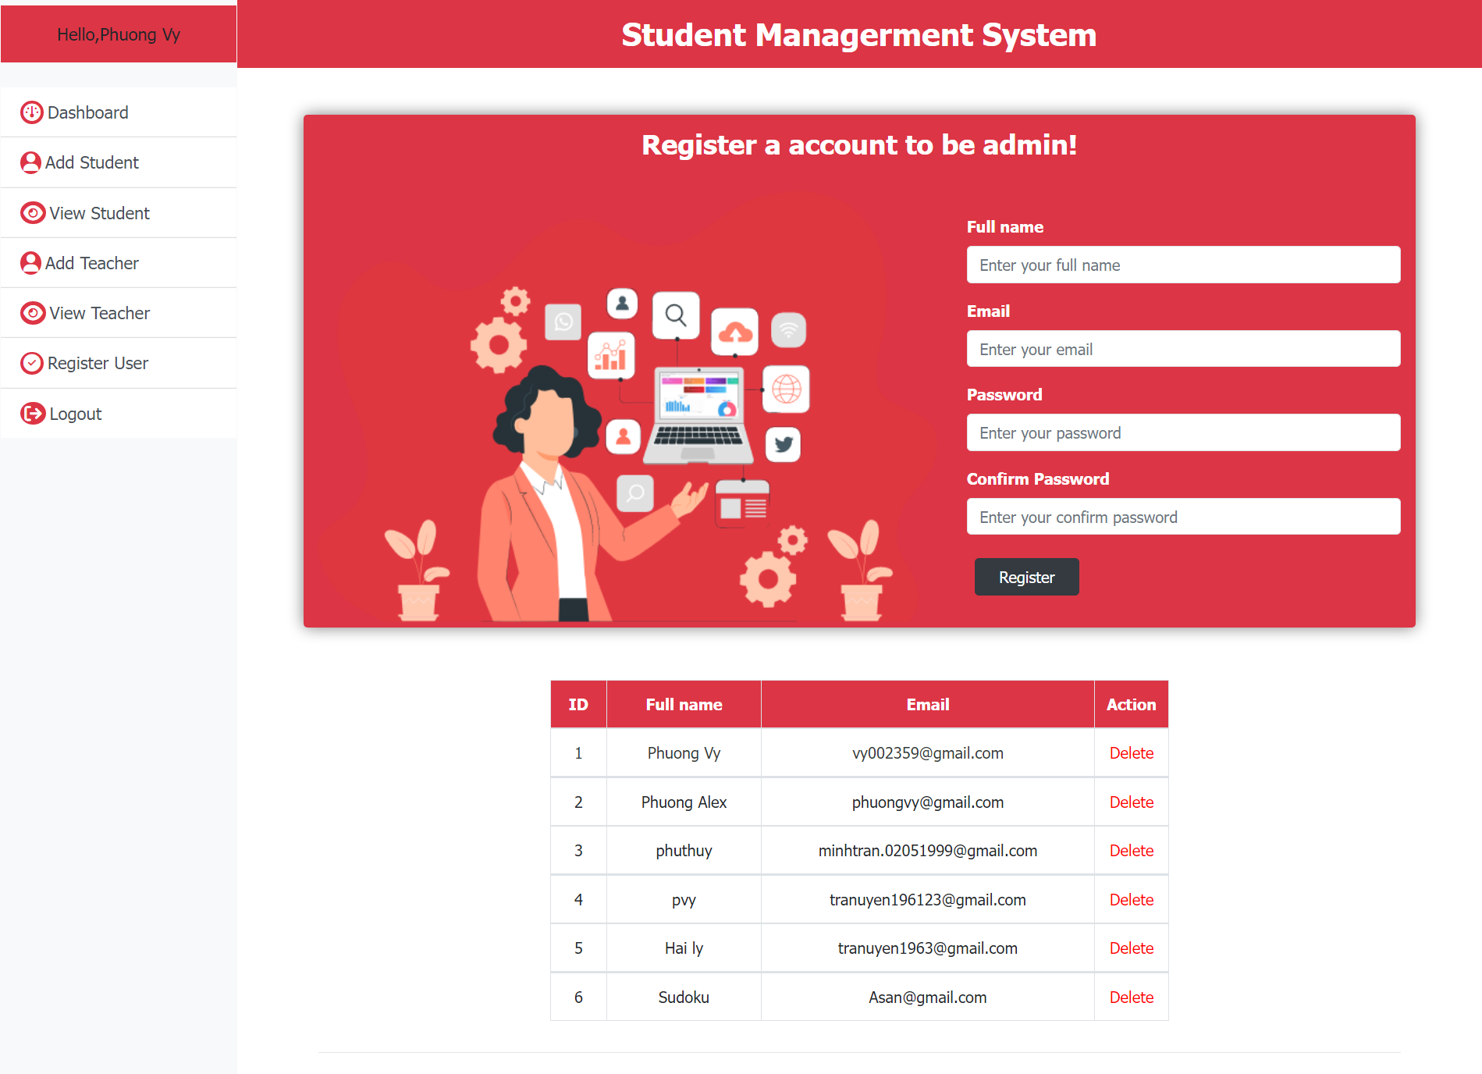Delete the Sudoku account

[1131, 998]
